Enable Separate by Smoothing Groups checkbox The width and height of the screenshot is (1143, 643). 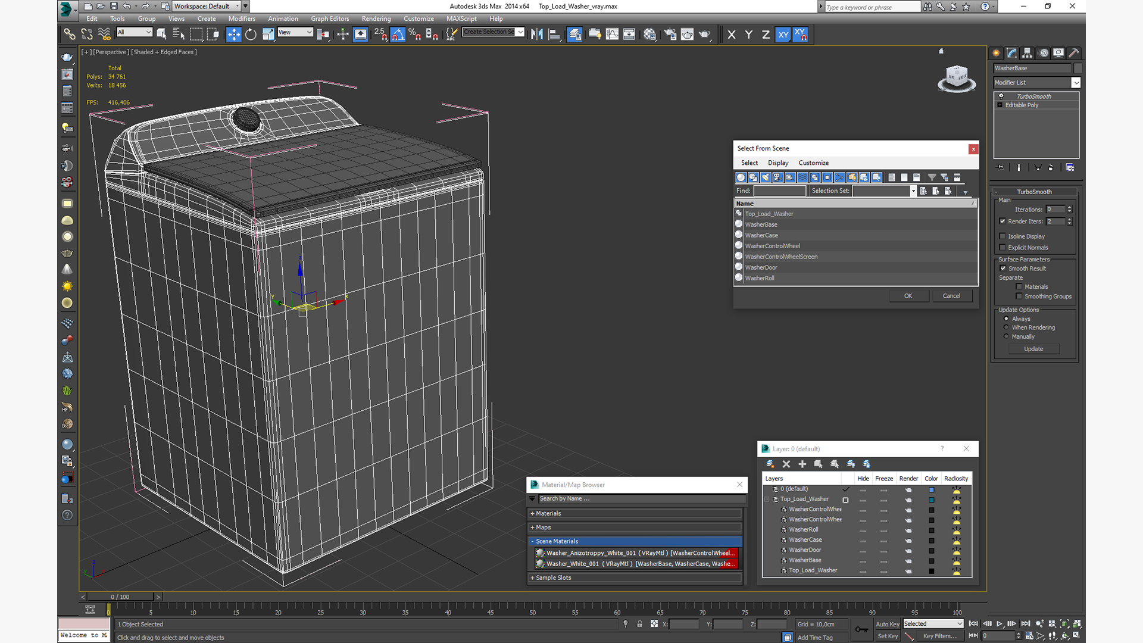1019,296
